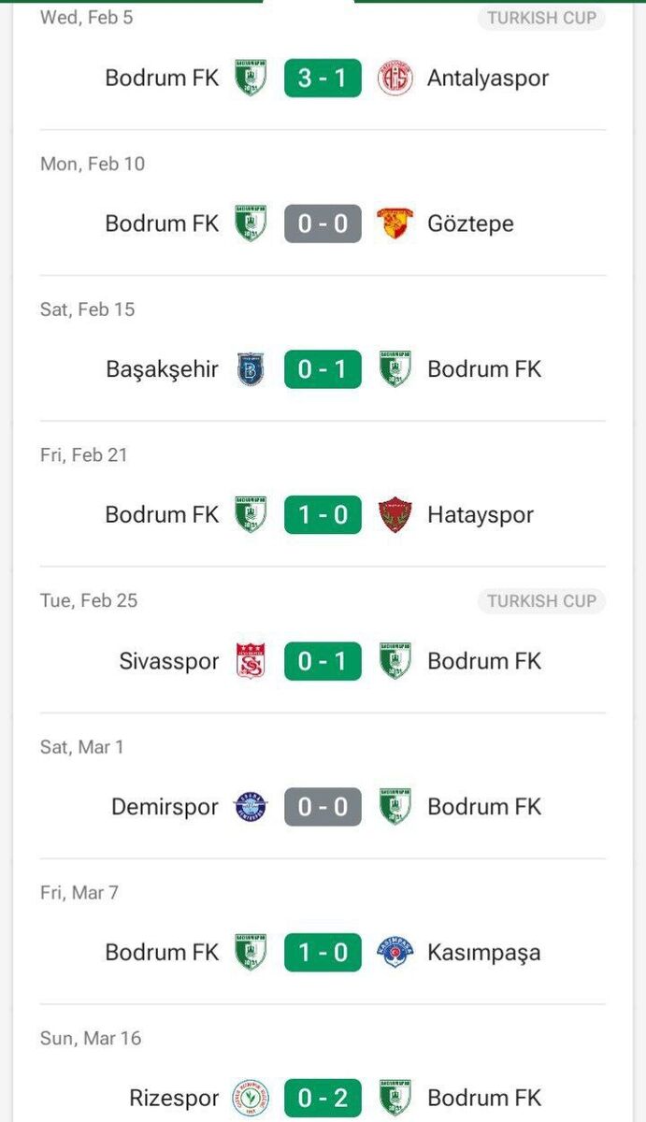The image size is (646, 1122).
Task: Click the Başakşehir club badge
Action: pos(251,369)
